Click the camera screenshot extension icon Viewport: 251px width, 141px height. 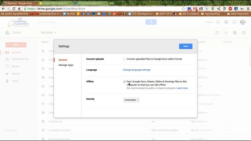[201, 9]
